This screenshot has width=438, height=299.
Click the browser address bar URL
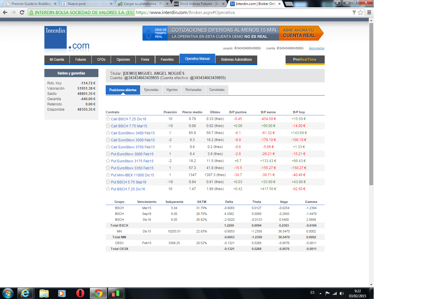click(185, 13)
